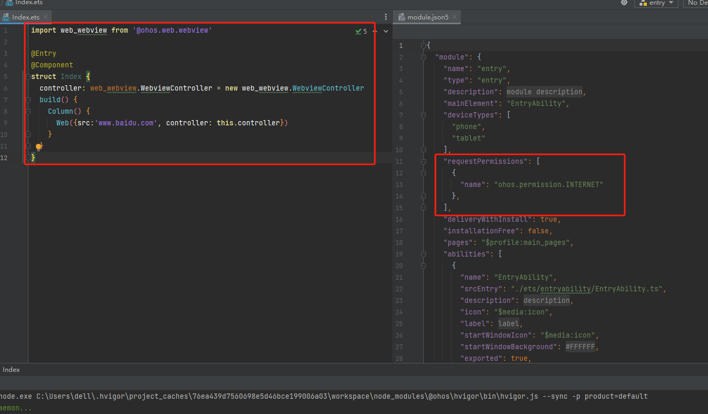This screenshot has height=414, width=708.
Task: Click the inspections checkmark widget showing 5
Action: coord(361,32)
